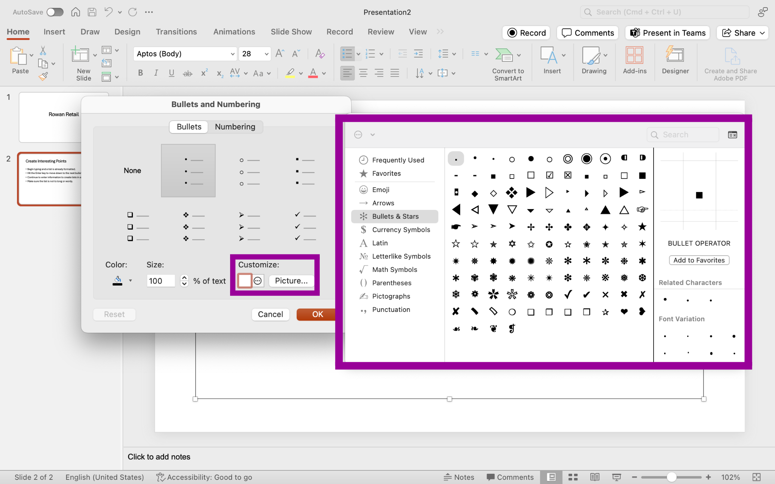This screenshot has width=775, height=484.
Task: Click the numbered list icon
Action: pos(370,54)
